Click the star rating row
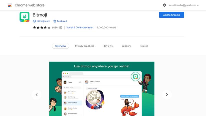The height and width of the screenshot is (116, 206). [x=42, y=27]
